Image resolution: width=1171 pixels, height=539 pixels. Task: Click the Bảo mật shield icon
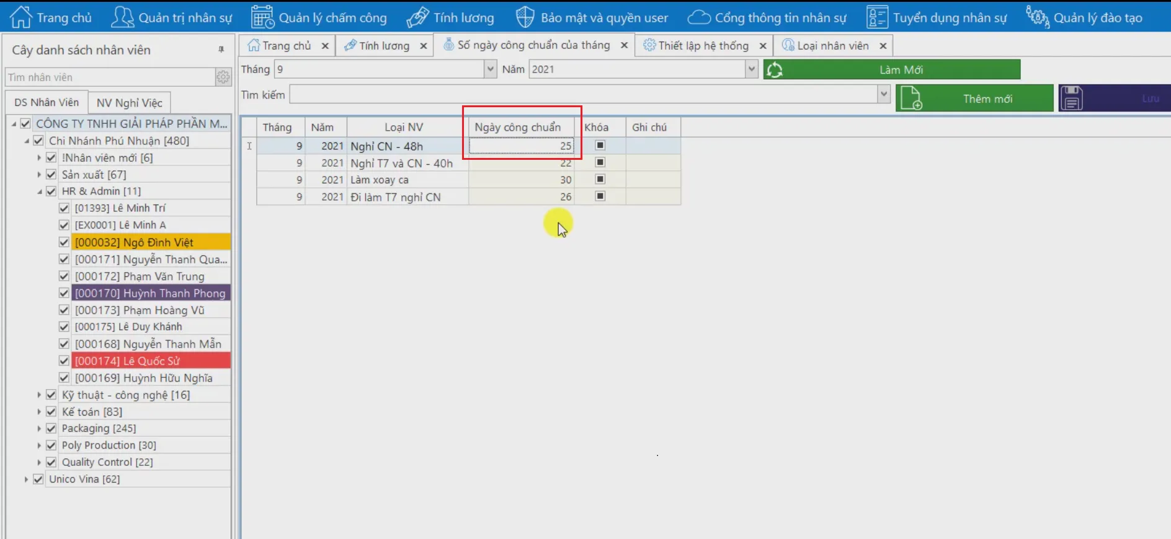(525, 17)
